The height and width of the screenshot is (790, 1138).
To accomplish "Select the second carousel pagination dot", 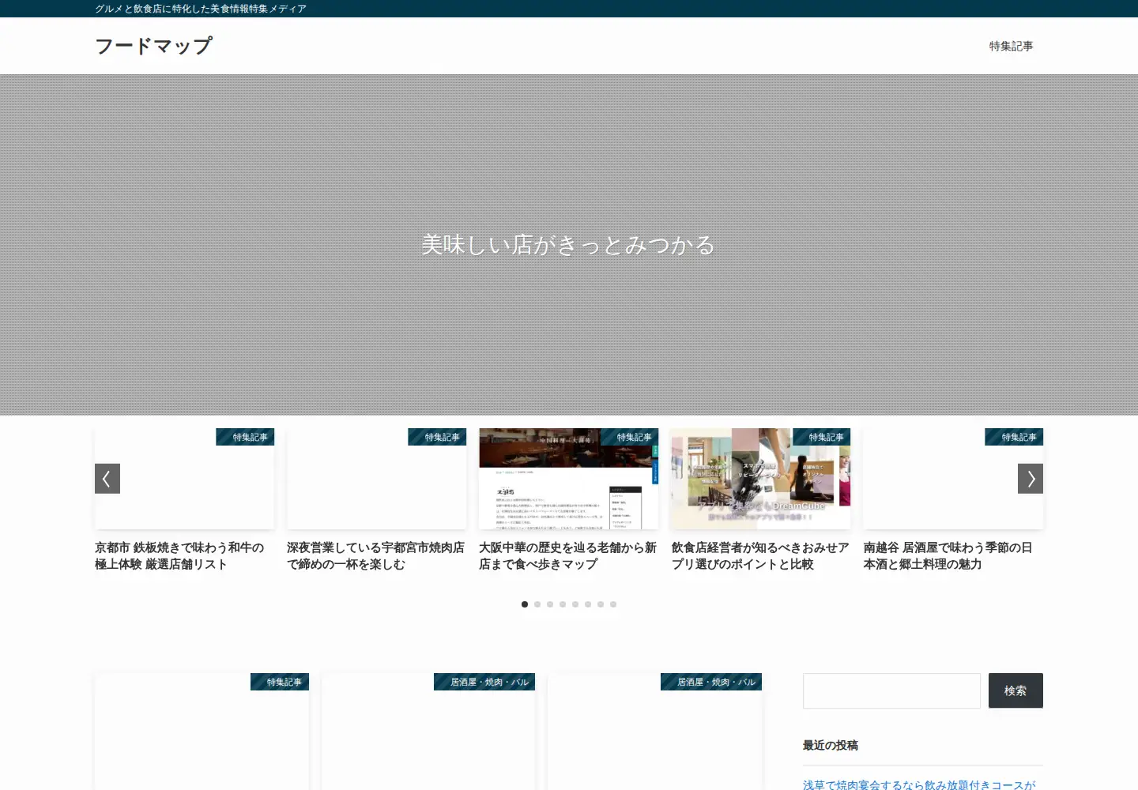I will pyautogui.click(x=537, y=604).
